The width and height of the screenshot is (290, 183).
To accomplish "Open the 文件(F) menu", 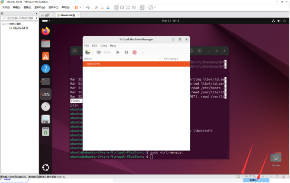I will pyautogui.click(x=6, y=8).
